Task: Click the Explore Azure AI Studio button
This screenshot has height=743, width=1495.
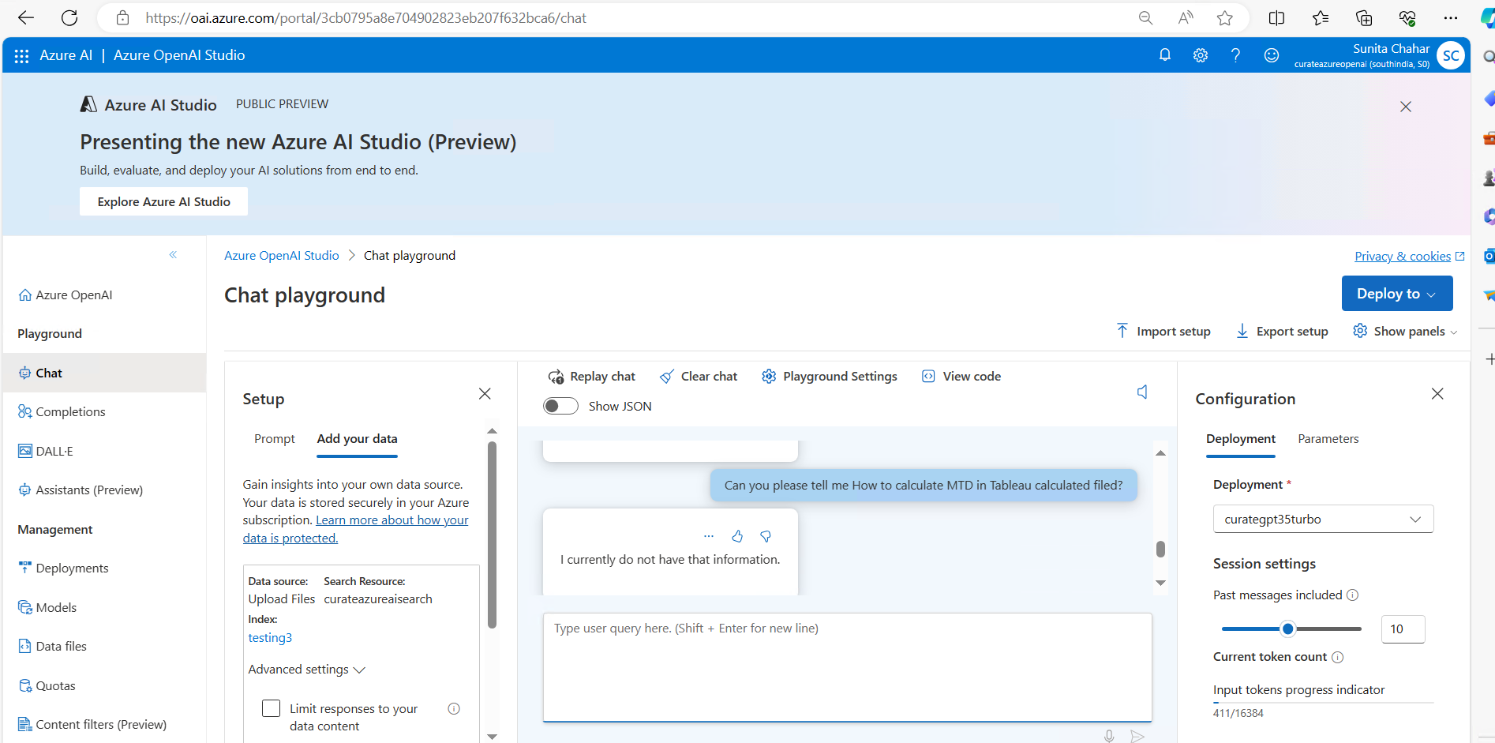Action: [163, 201]
